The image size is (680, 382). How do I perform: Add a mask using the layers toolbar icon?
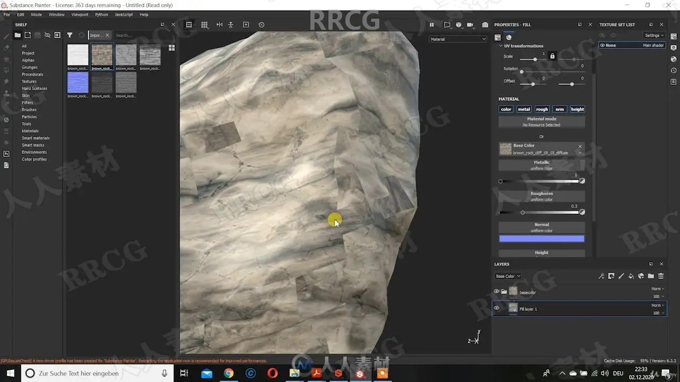pos(611,276)
